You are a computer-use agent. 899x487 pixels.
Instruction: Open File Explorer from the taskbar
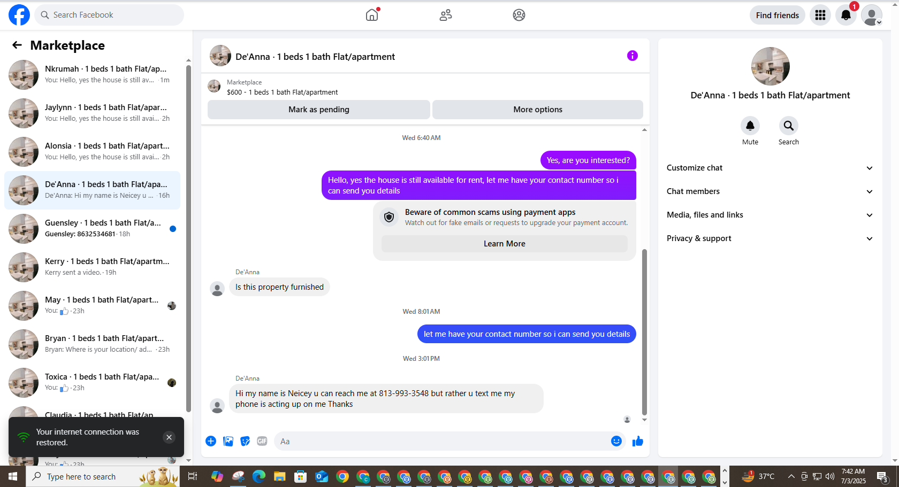point(279,476)
